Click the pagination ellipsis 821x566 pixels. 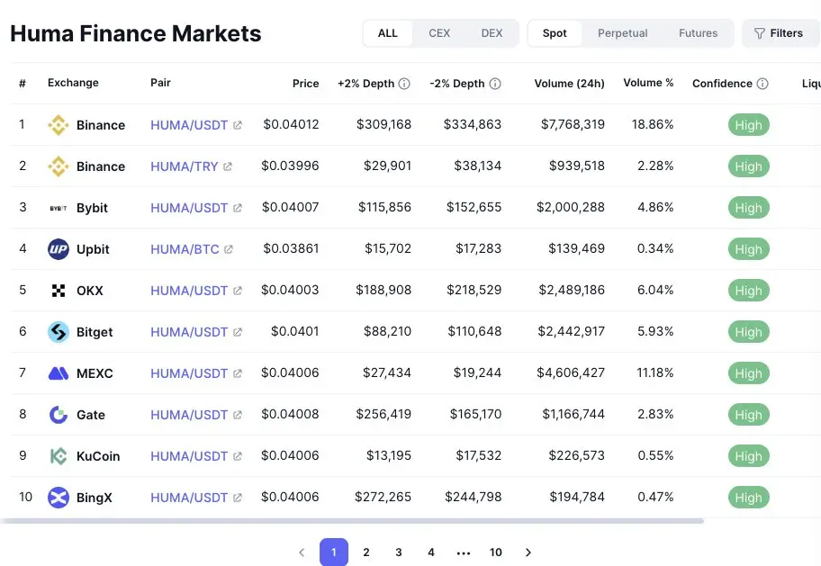point(464,553)
